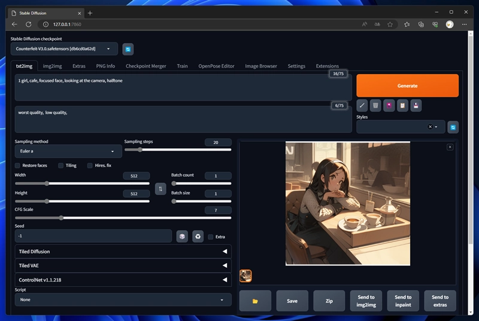Toggle Read aloud in address bar
479x321 pixels.
coord(365,25)
